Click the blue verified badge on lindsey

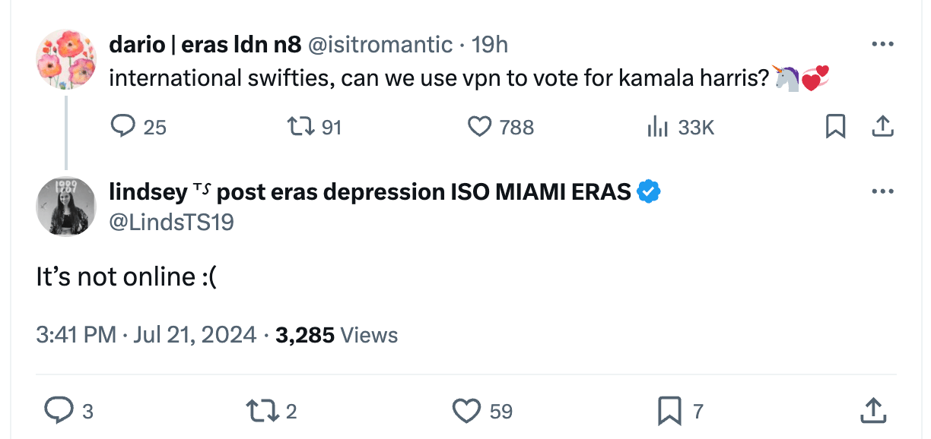point(648,191)
